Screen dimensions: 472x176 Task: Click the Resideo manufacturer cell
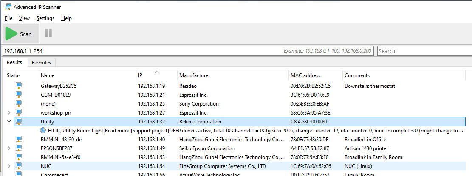click(x=188, y=86)
